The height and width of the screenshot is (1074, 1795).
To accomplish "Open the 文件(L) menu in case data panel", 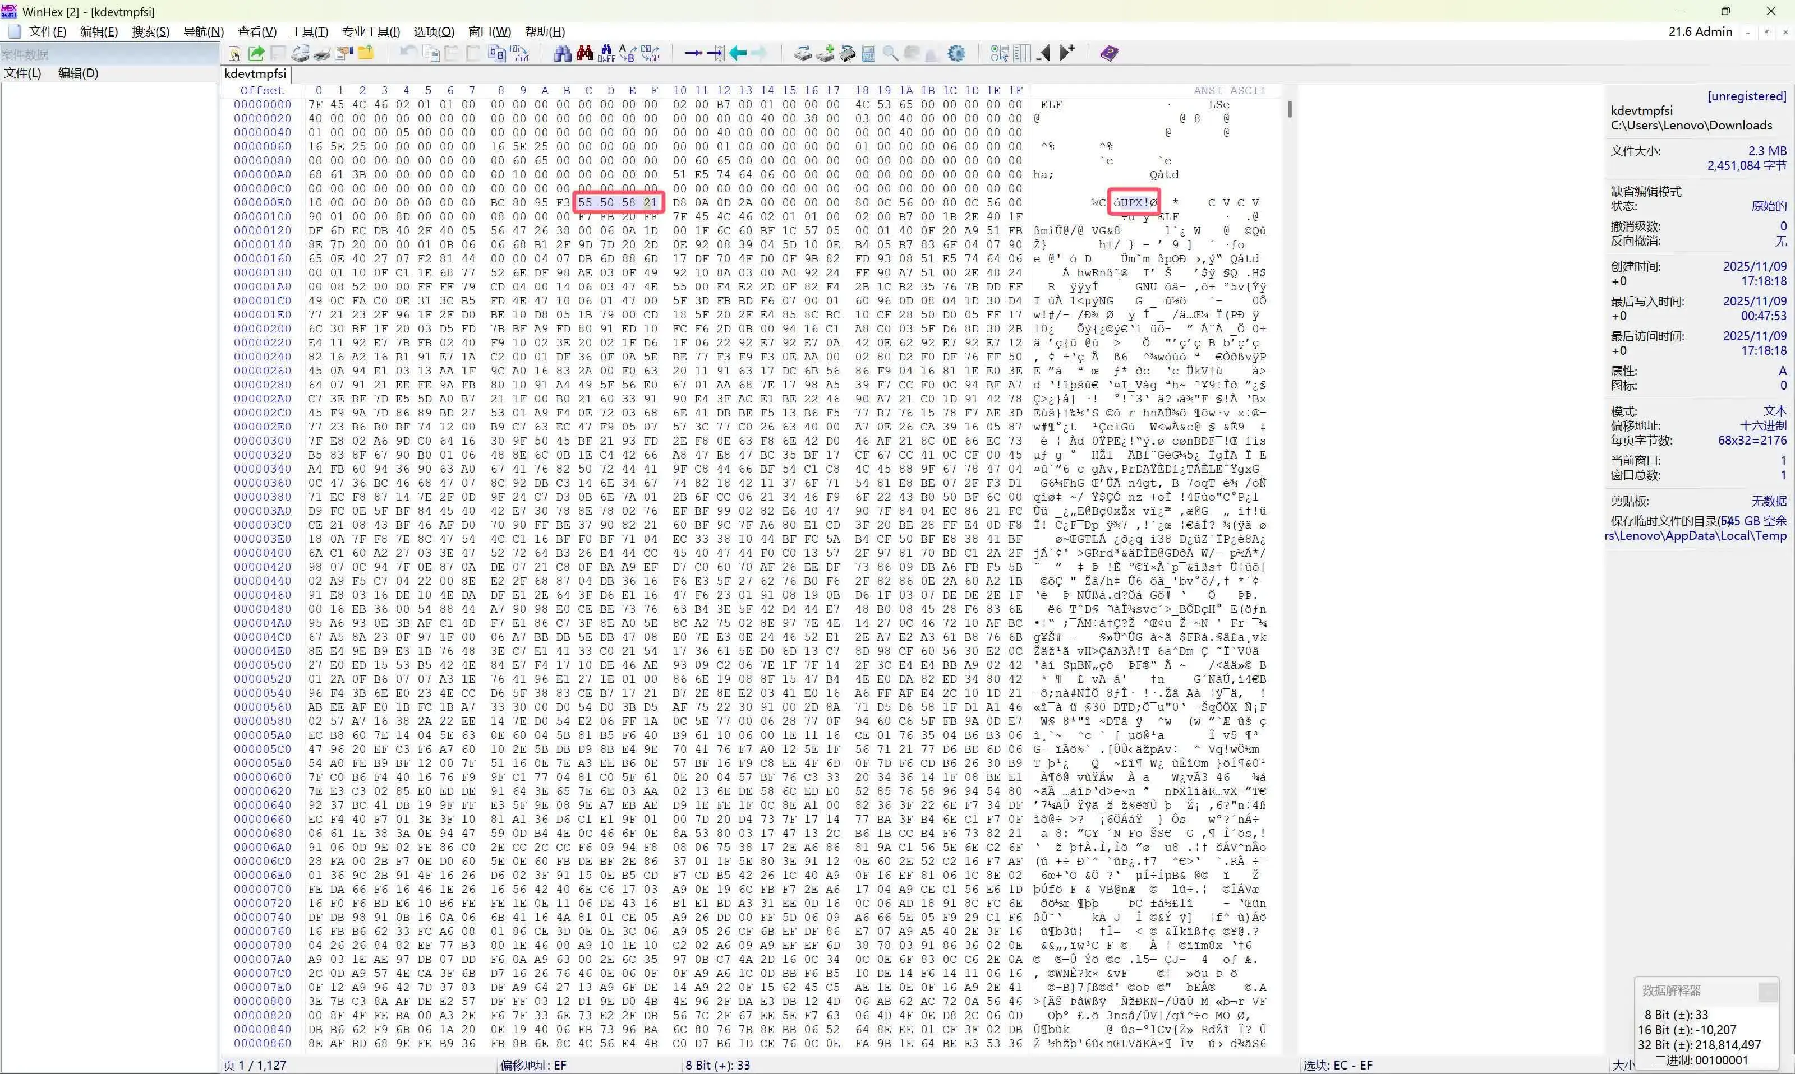I will (22, 73).
